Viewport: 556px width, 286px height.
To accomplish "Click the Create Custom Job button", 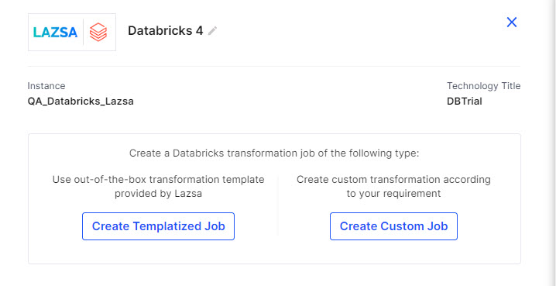I will [393, 226].
